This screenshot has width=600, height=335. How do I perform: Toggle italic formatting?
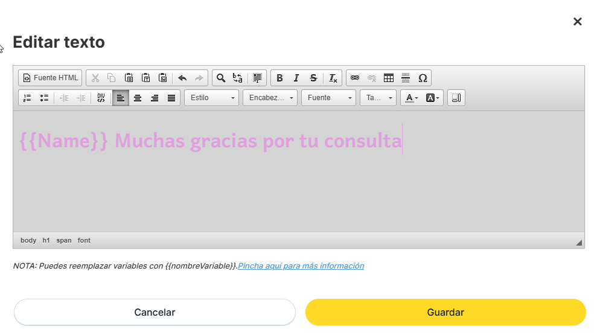coord(296,78)
